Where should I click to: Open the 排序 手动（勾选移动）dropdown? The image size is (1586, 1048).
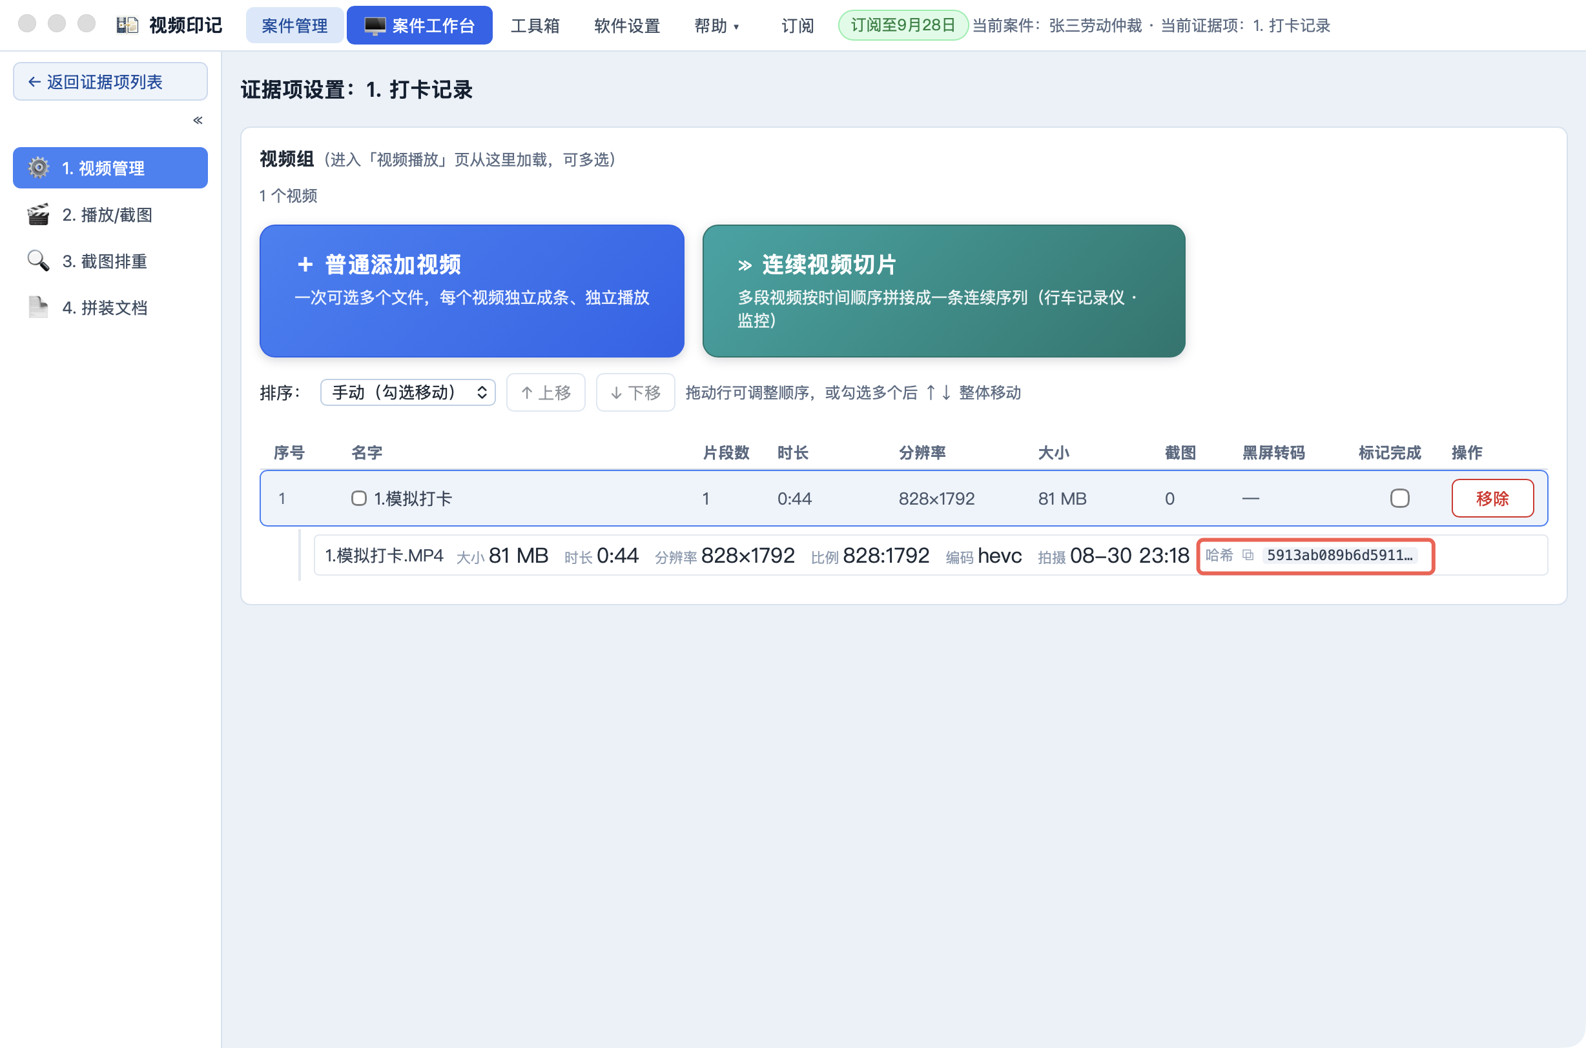[408, 392]
